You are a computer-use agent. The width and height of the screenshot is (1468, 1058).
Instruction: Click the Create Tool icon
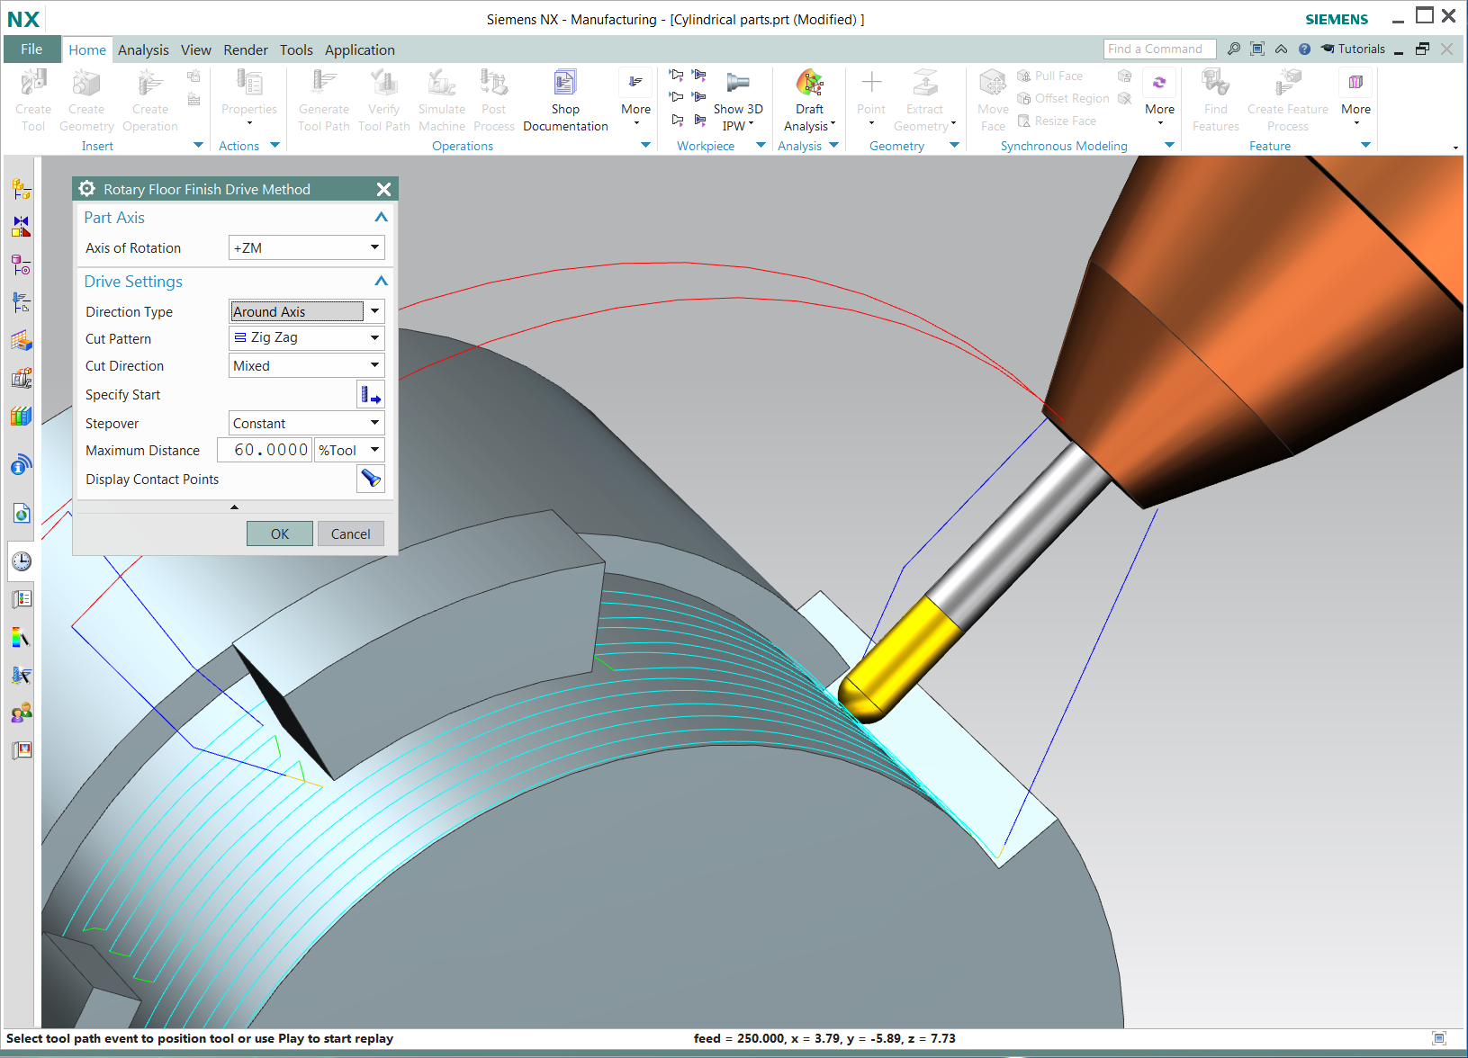pos(33,84)
